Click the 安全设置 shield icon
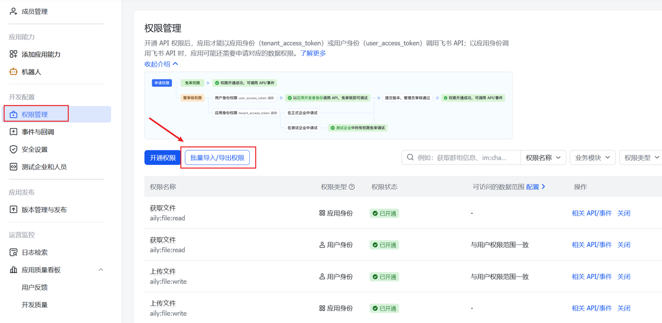 click(13, 149)
